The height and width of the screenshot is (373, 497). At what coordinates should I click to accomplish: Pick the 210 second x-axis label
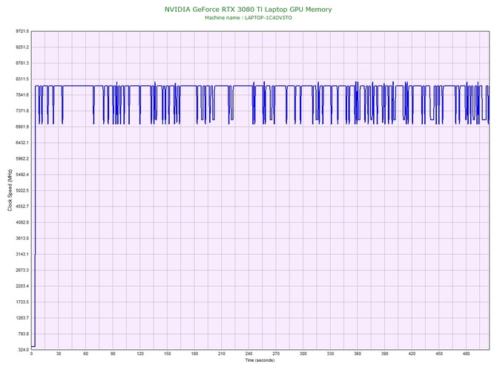click(x=222, y=354)
